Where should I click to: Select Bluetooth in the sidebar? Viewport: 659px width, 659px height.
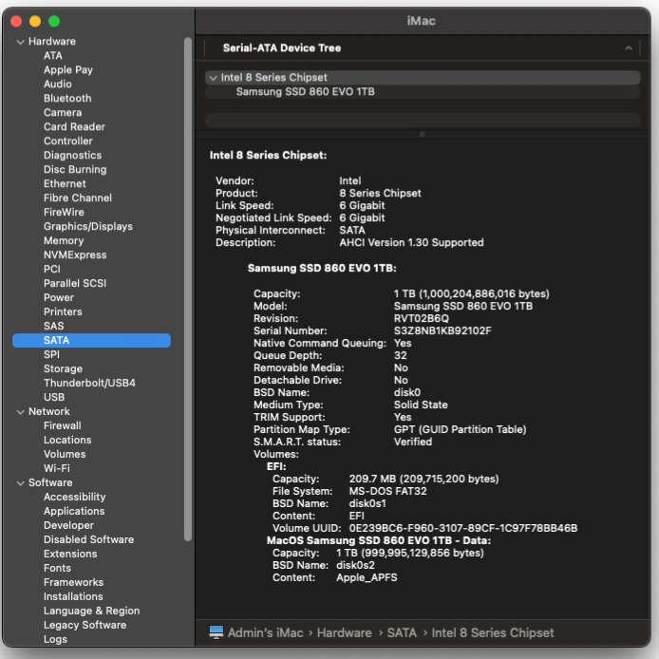(x=67, y=99)
